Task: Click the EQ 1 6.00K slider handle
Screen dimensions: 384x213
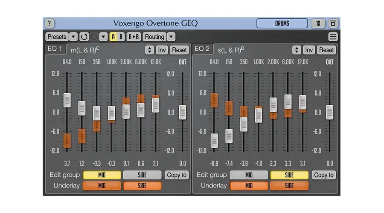Action: pos(141,110)
